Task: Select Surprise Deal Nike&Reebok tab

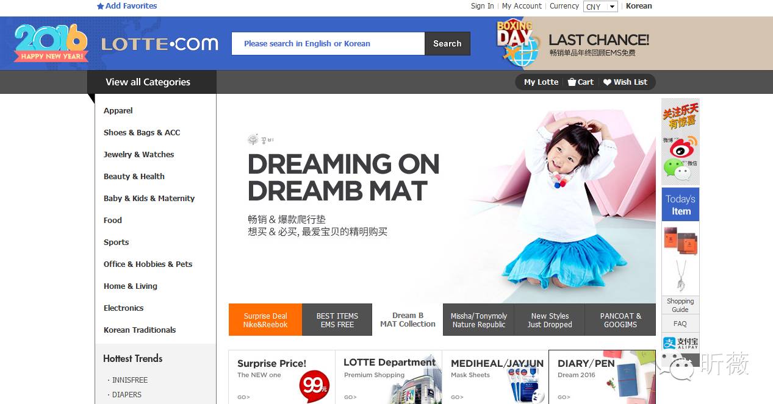Action: click(265, 320)
